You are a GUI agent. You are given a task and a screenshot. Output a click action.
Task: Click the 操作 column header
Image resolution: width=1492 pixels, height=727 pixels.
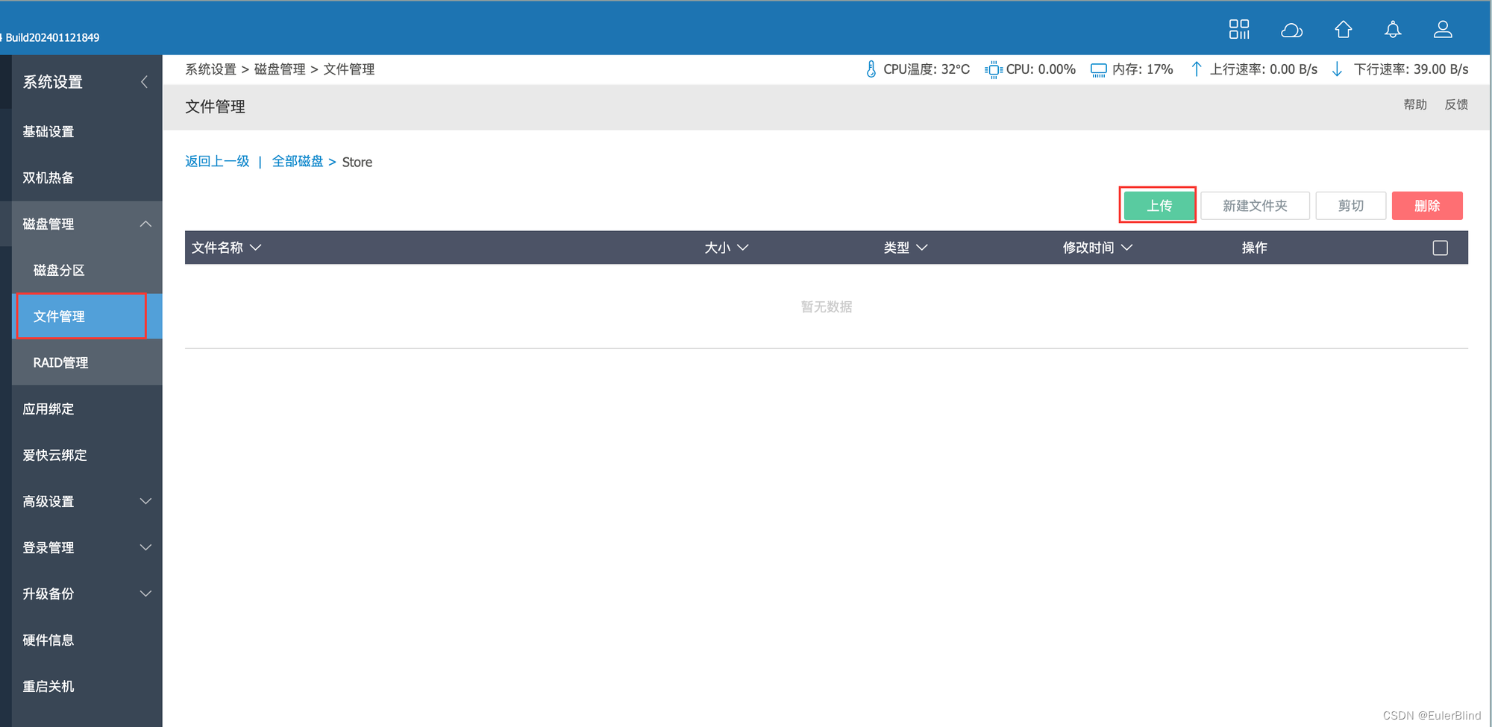click(x=1255, y=248)
